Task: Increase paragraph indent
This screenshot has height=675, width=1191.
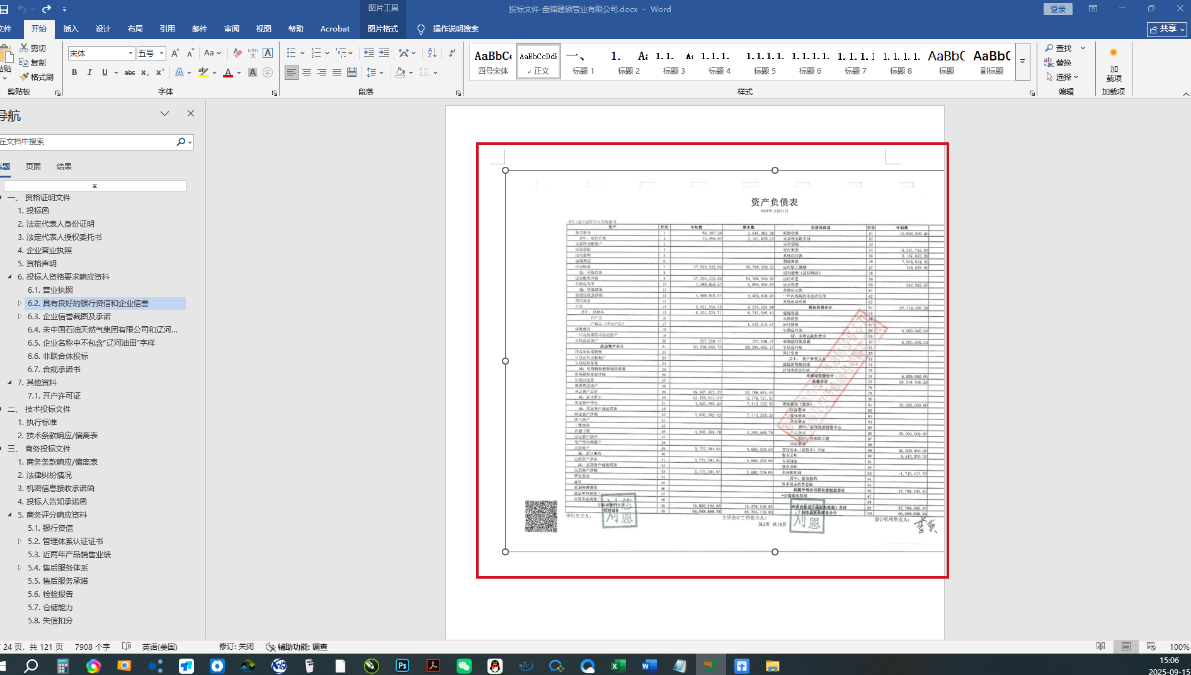Action: [x=384, y=53]
